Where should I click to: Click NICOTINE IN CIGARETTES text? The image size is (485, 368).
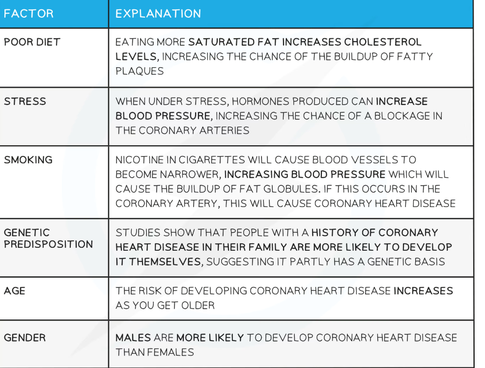click(166, 160)
